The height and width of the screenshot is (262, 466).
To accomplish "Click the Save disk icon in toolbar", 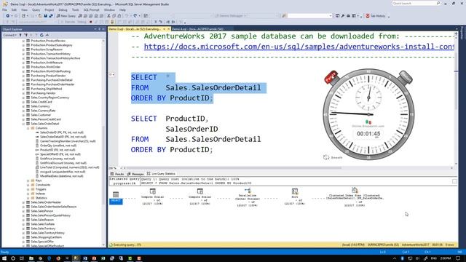I will (45, 16).
